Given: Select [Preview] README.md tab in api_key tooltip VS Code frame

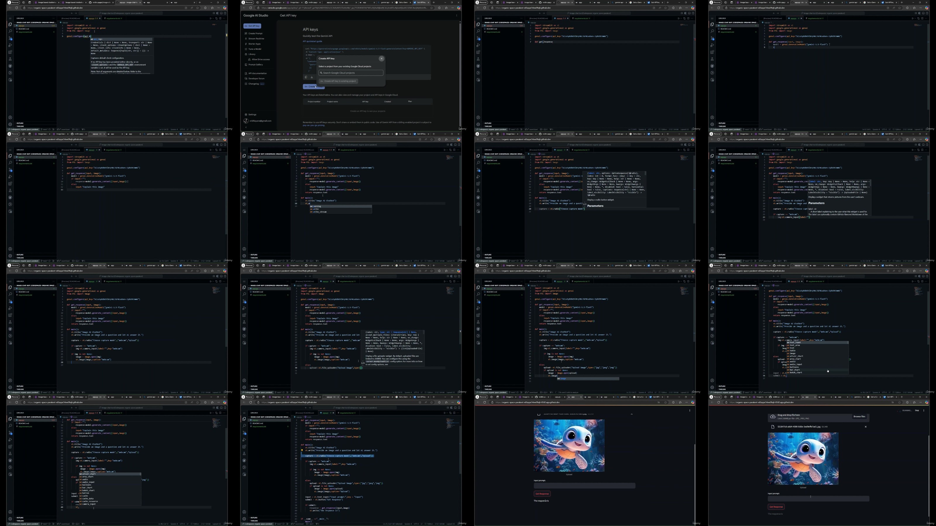Looking at the screenshot, I should 70,18.
